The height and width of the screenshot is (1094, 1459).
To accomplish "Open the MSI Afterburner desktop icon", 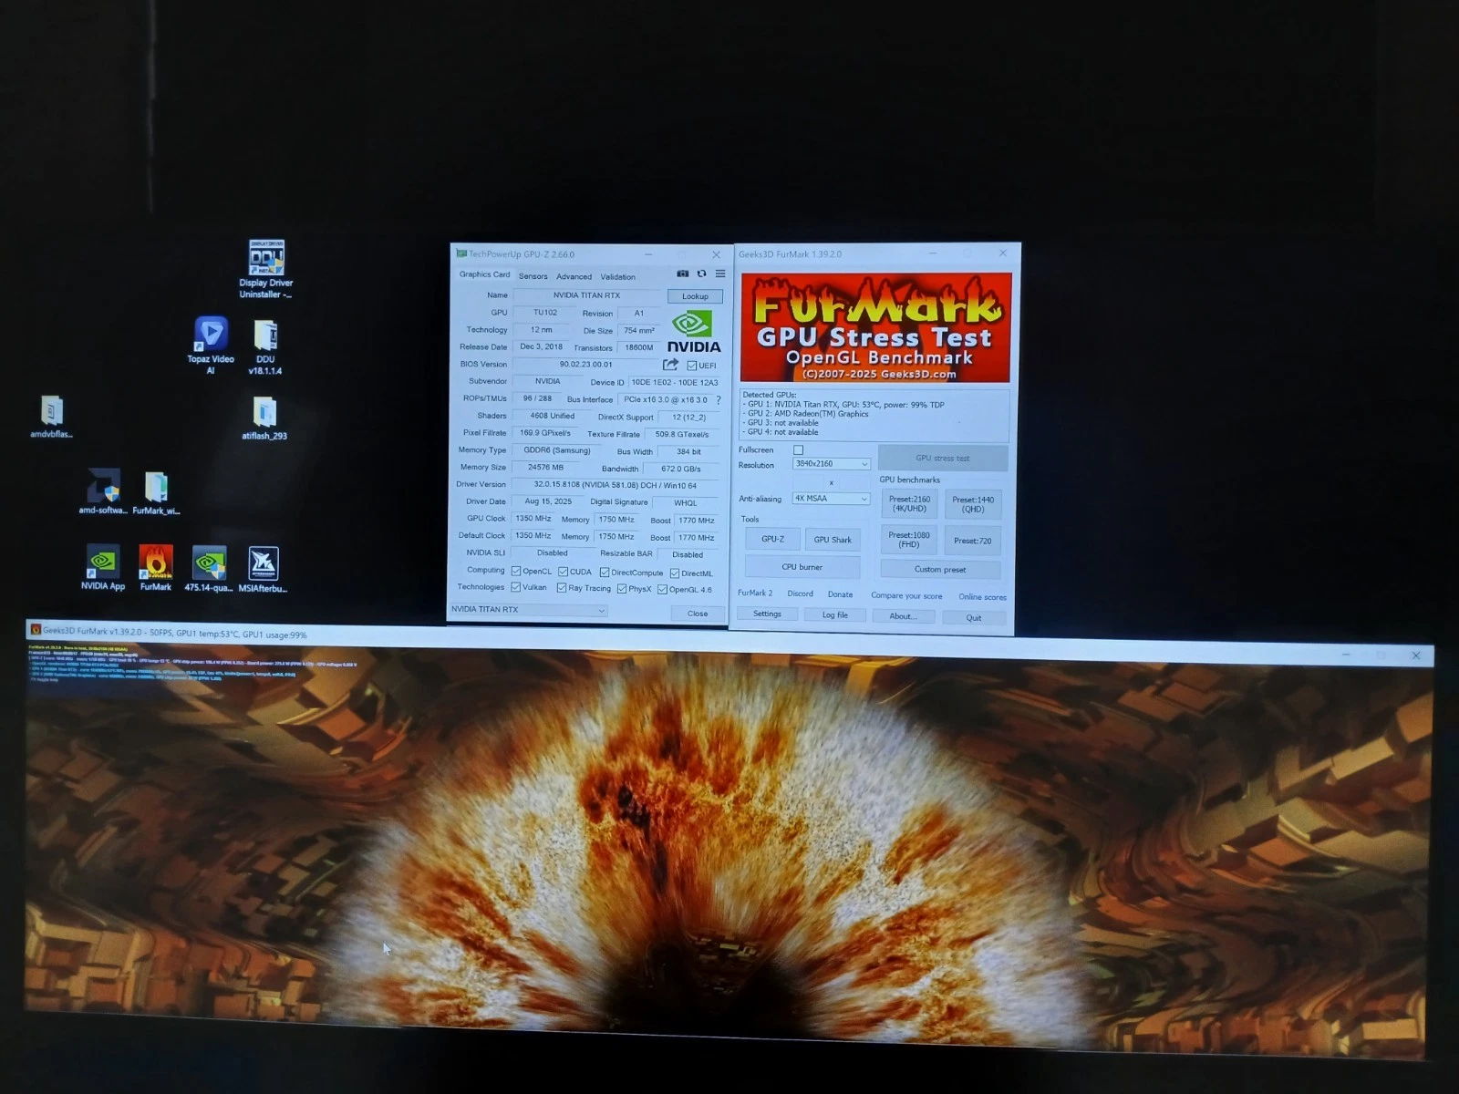I will (x=263, y=564).
